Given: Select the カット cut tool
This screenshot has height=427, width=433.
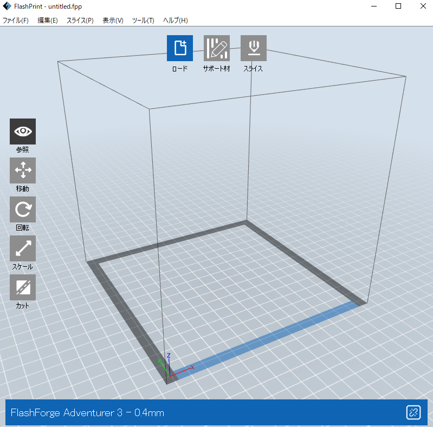Looking at the screenshot, I should (x=23, y=287).
